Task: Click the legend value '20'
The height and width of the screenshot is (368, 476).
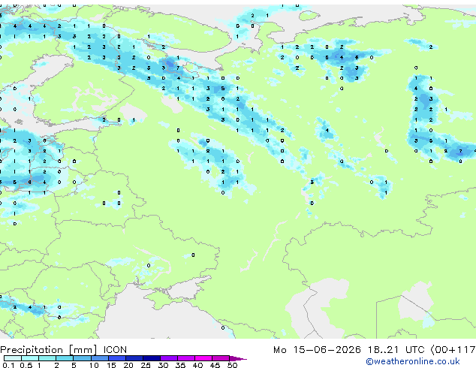Action: point(128,365)
